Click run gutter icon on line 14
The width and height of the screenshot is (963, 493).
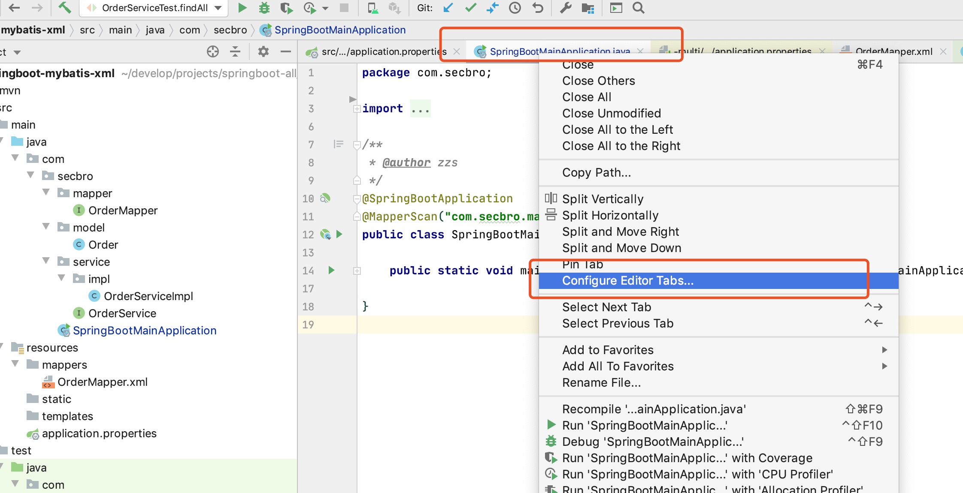coord(331,270)
